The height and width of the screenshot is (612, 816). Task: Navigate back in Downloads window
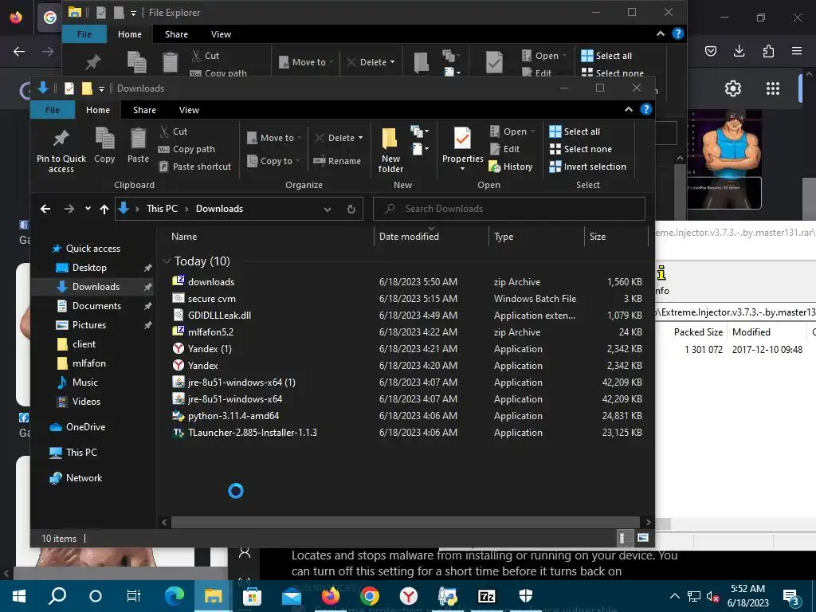(45, 210)
